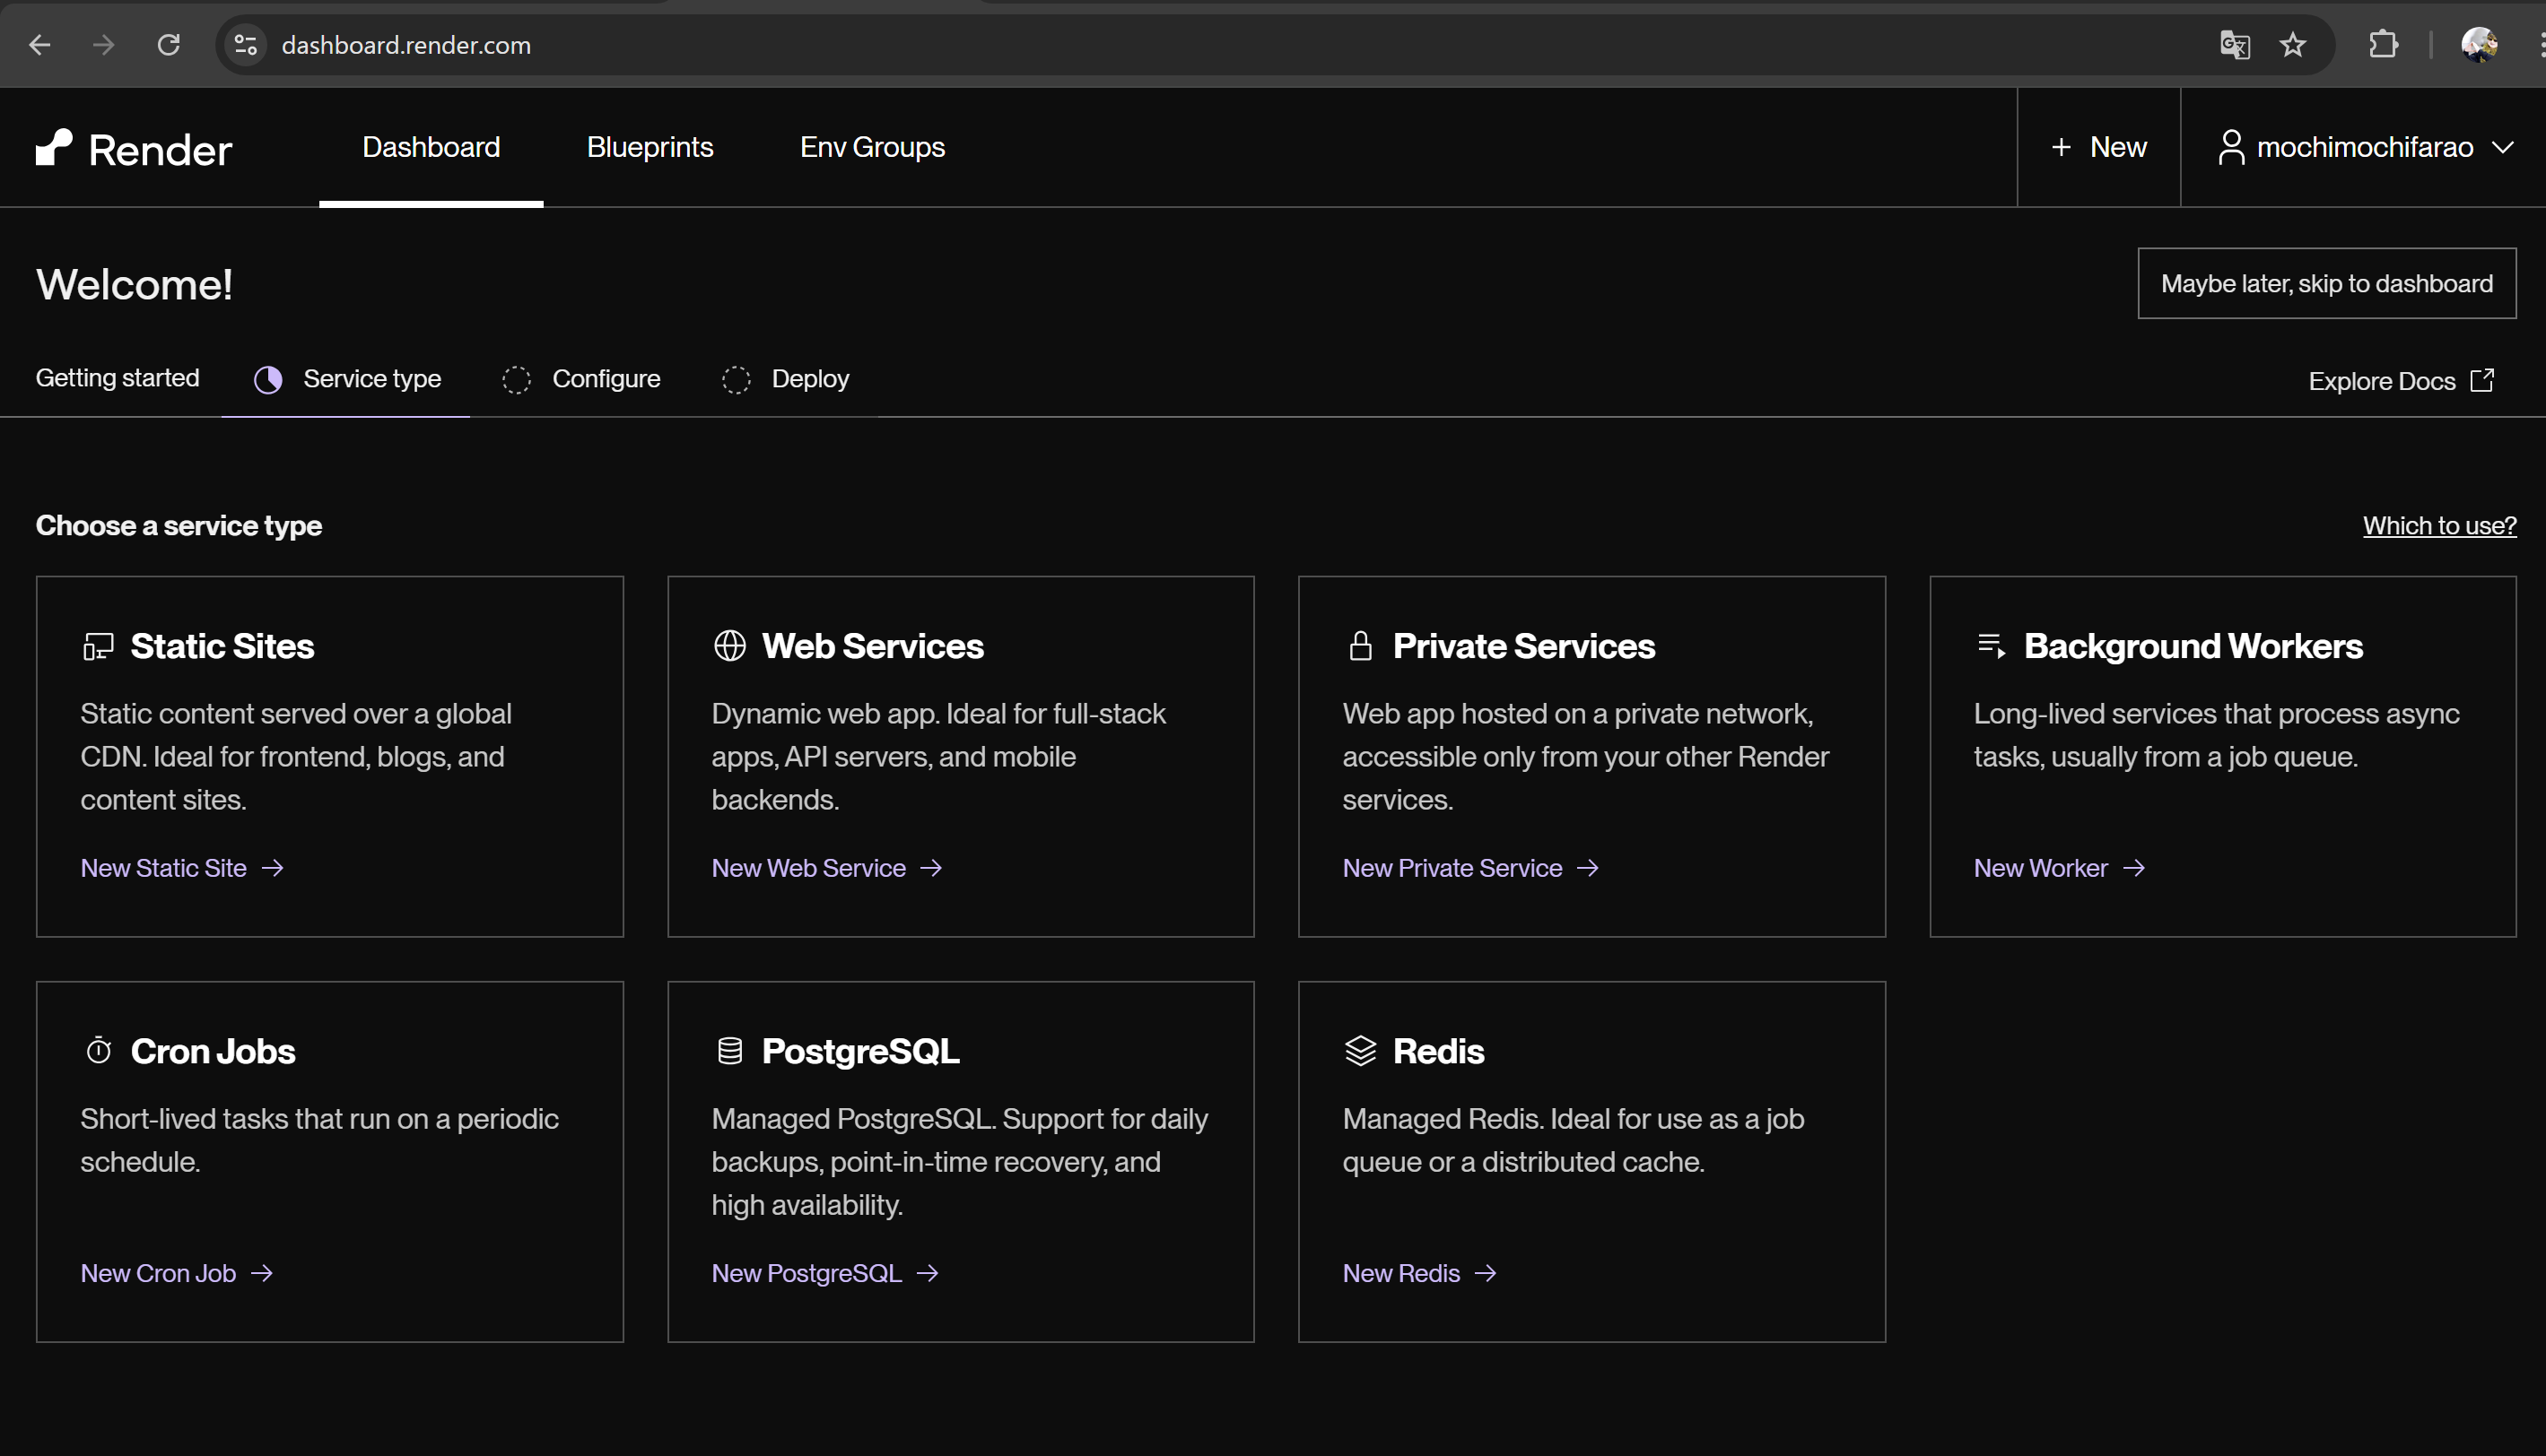Screen dimensions: 2546x1456
Task: Click the Background Workers icon
Action: 1991,645
